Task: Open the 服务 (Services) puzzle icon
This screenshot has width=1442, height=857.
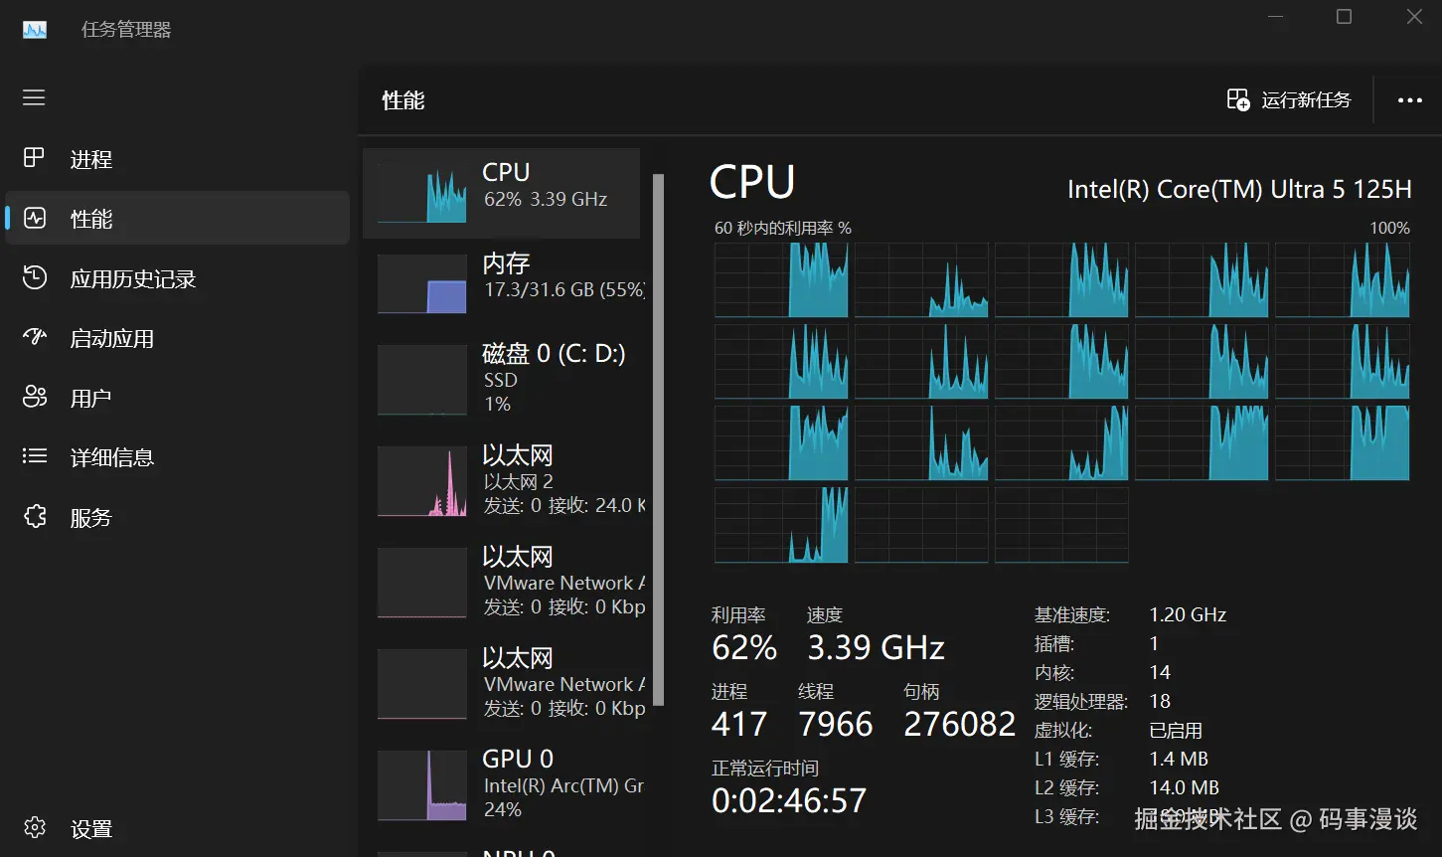Action: pos(35,517)
